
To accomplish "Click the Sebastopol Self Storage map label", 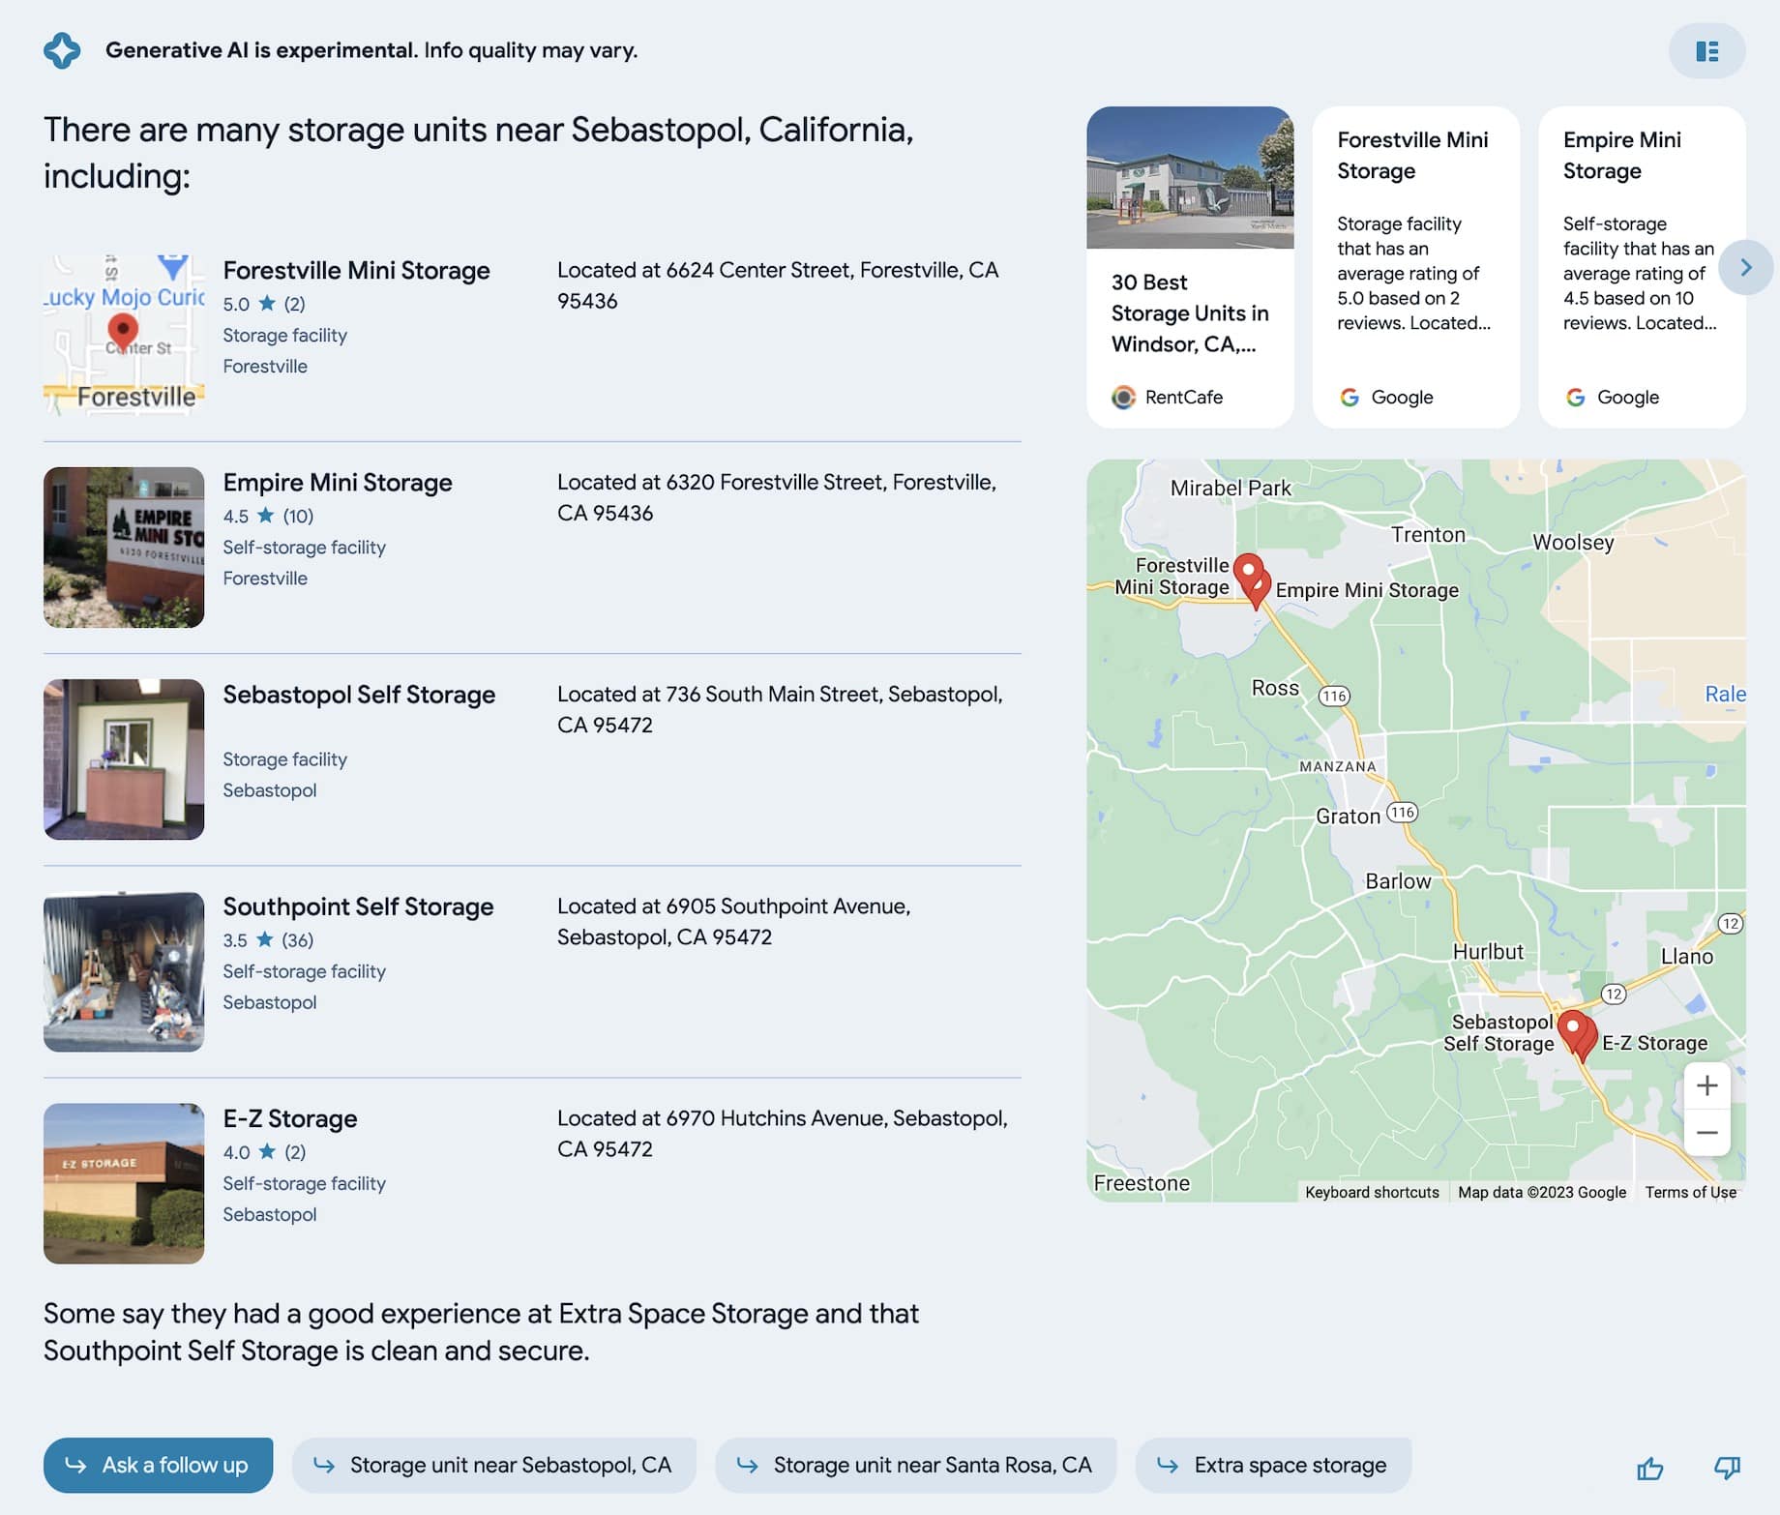I will click(x=1498, y=1032).
